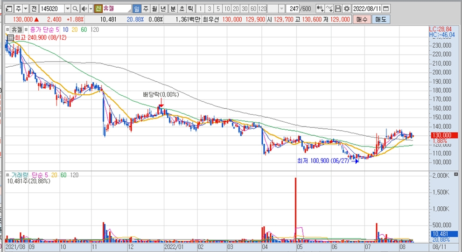Image resolution: width=462 pixels, height=252 pixels.
Task: Click the tall red volume spike bar
Action: [x=295, y=210]
